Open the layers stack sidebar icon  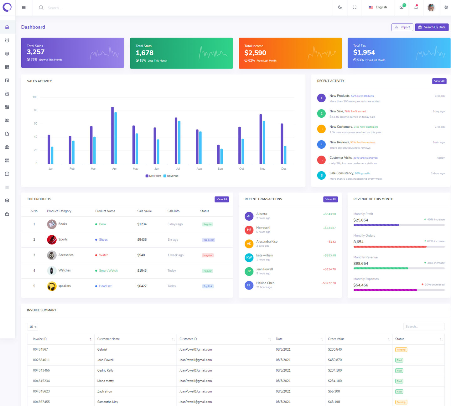click(x=7, y=201)
